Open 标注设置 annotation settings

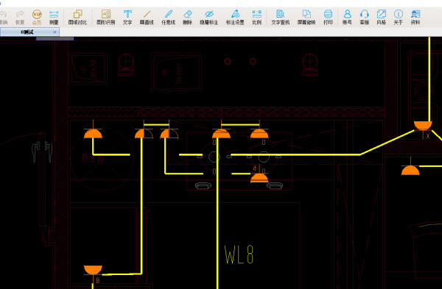(235, 17)
